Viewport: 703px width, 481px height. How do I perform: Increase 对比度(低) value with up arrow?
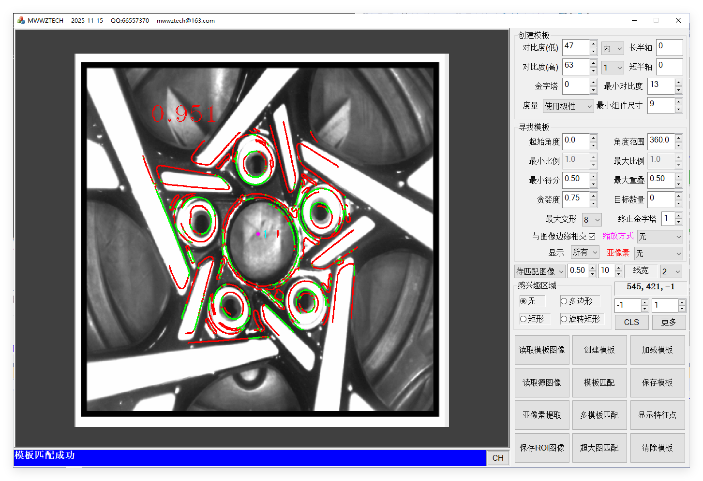593,44
